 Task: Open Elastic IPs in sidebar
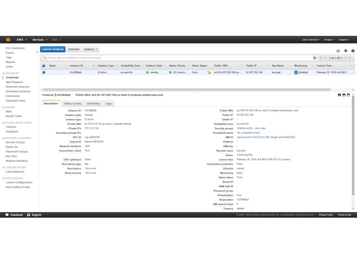(12, 147)
